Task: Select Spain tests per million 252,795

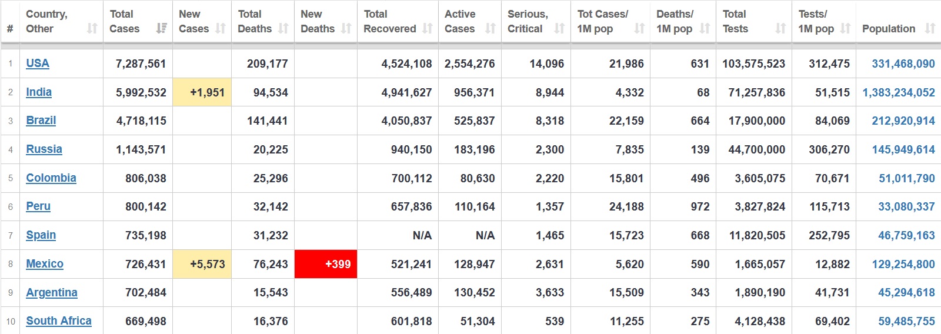Action: click(x=829, y=235)
